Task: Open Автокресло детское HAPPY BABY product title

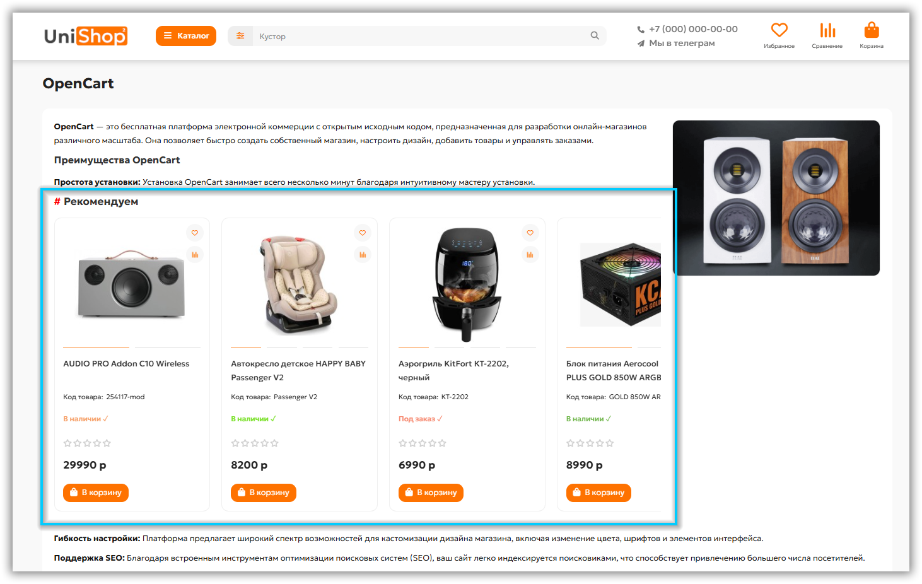Action: click(x=298, y=371)
